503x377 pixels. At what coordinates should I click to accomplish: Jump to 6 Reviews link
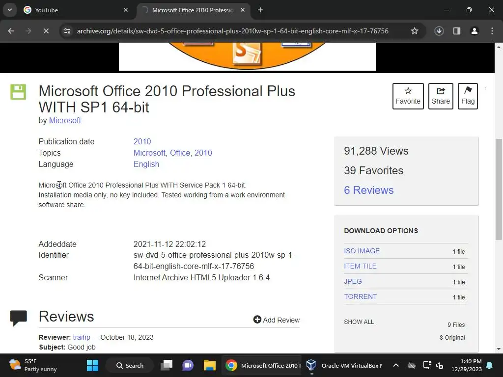point(368,190)
